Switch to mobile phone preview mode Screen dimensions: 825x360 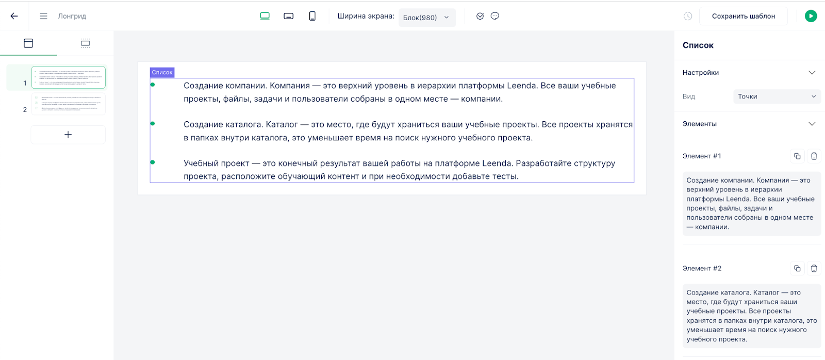click(312, 16)
